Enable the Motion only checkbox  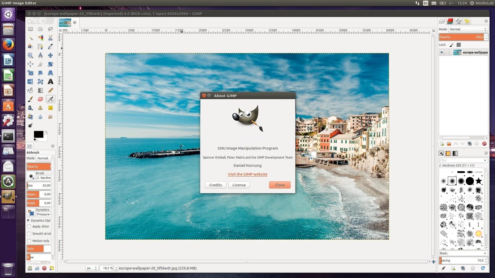[x=29, y=241]
